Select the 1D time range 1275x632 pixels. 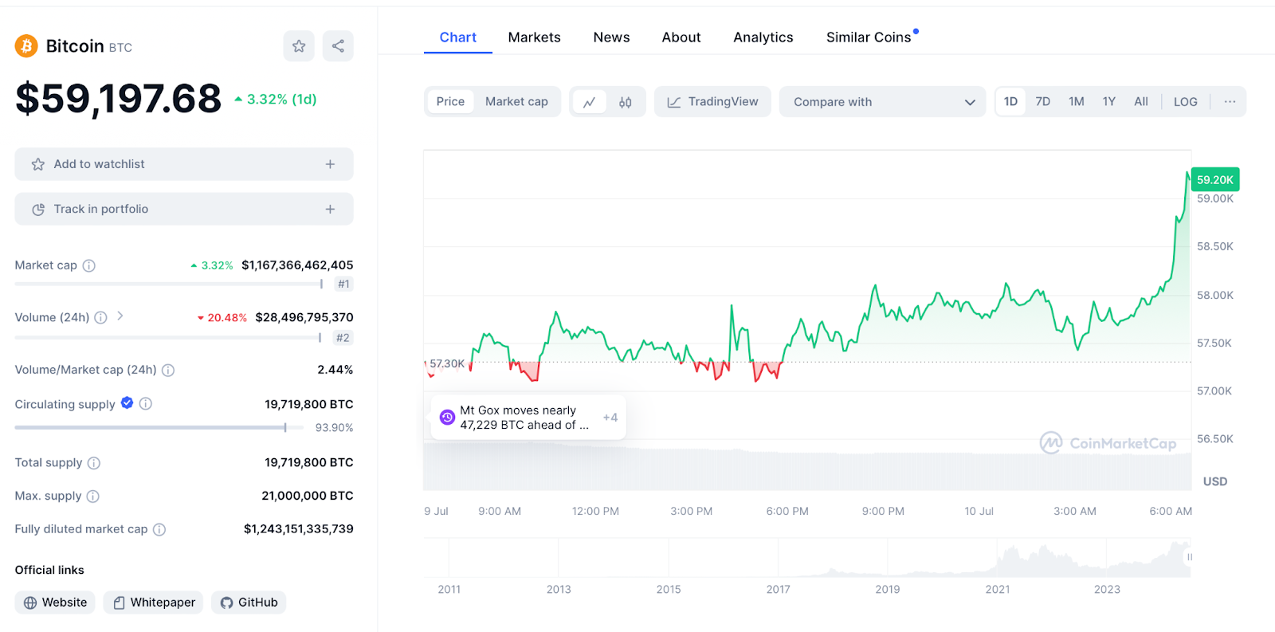(1010, 102)
